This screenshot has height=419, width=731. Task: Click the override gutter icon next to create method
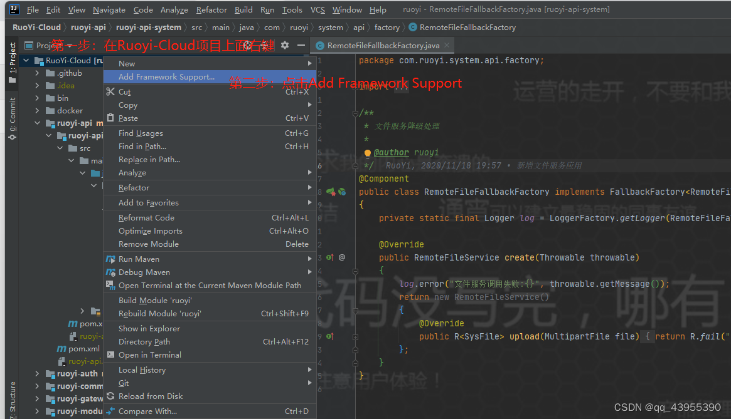click(330, 257)
